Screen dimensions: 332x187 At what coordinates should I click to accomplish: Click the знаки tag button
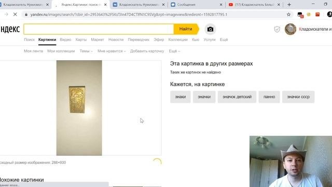point(181,97)
